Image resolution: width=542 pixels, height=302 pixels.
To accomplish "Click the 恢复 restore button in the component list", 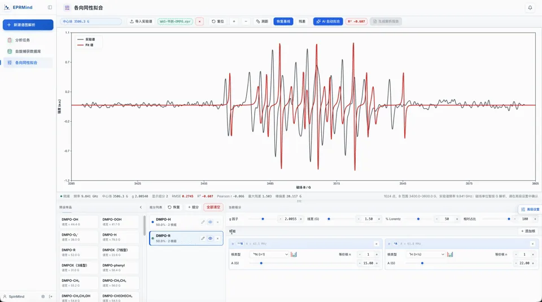I will point(174,207).
